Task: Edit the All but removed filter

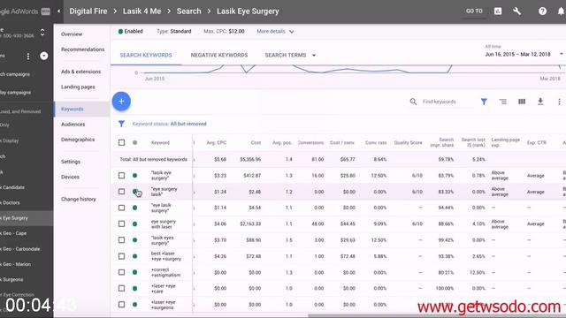Action: pyautogui.click(x=188, y=124)
